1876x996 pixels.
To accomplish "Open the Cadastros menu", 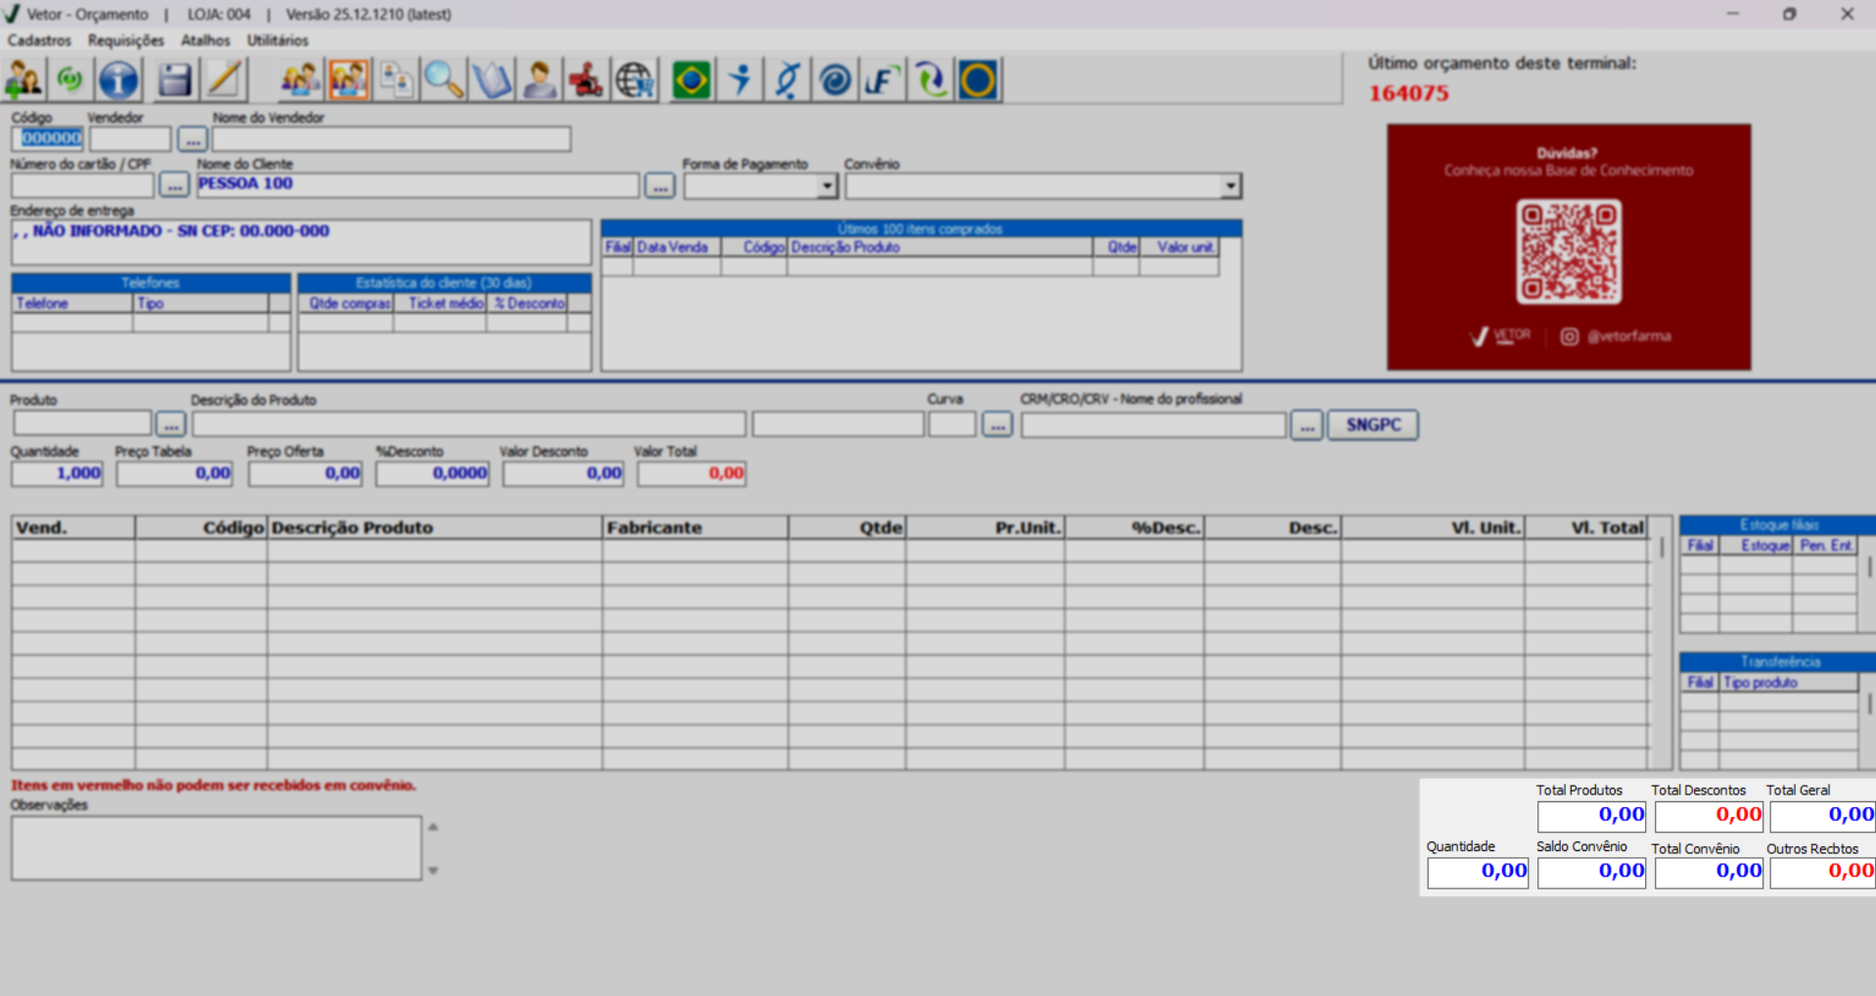I will coord(39,40).
